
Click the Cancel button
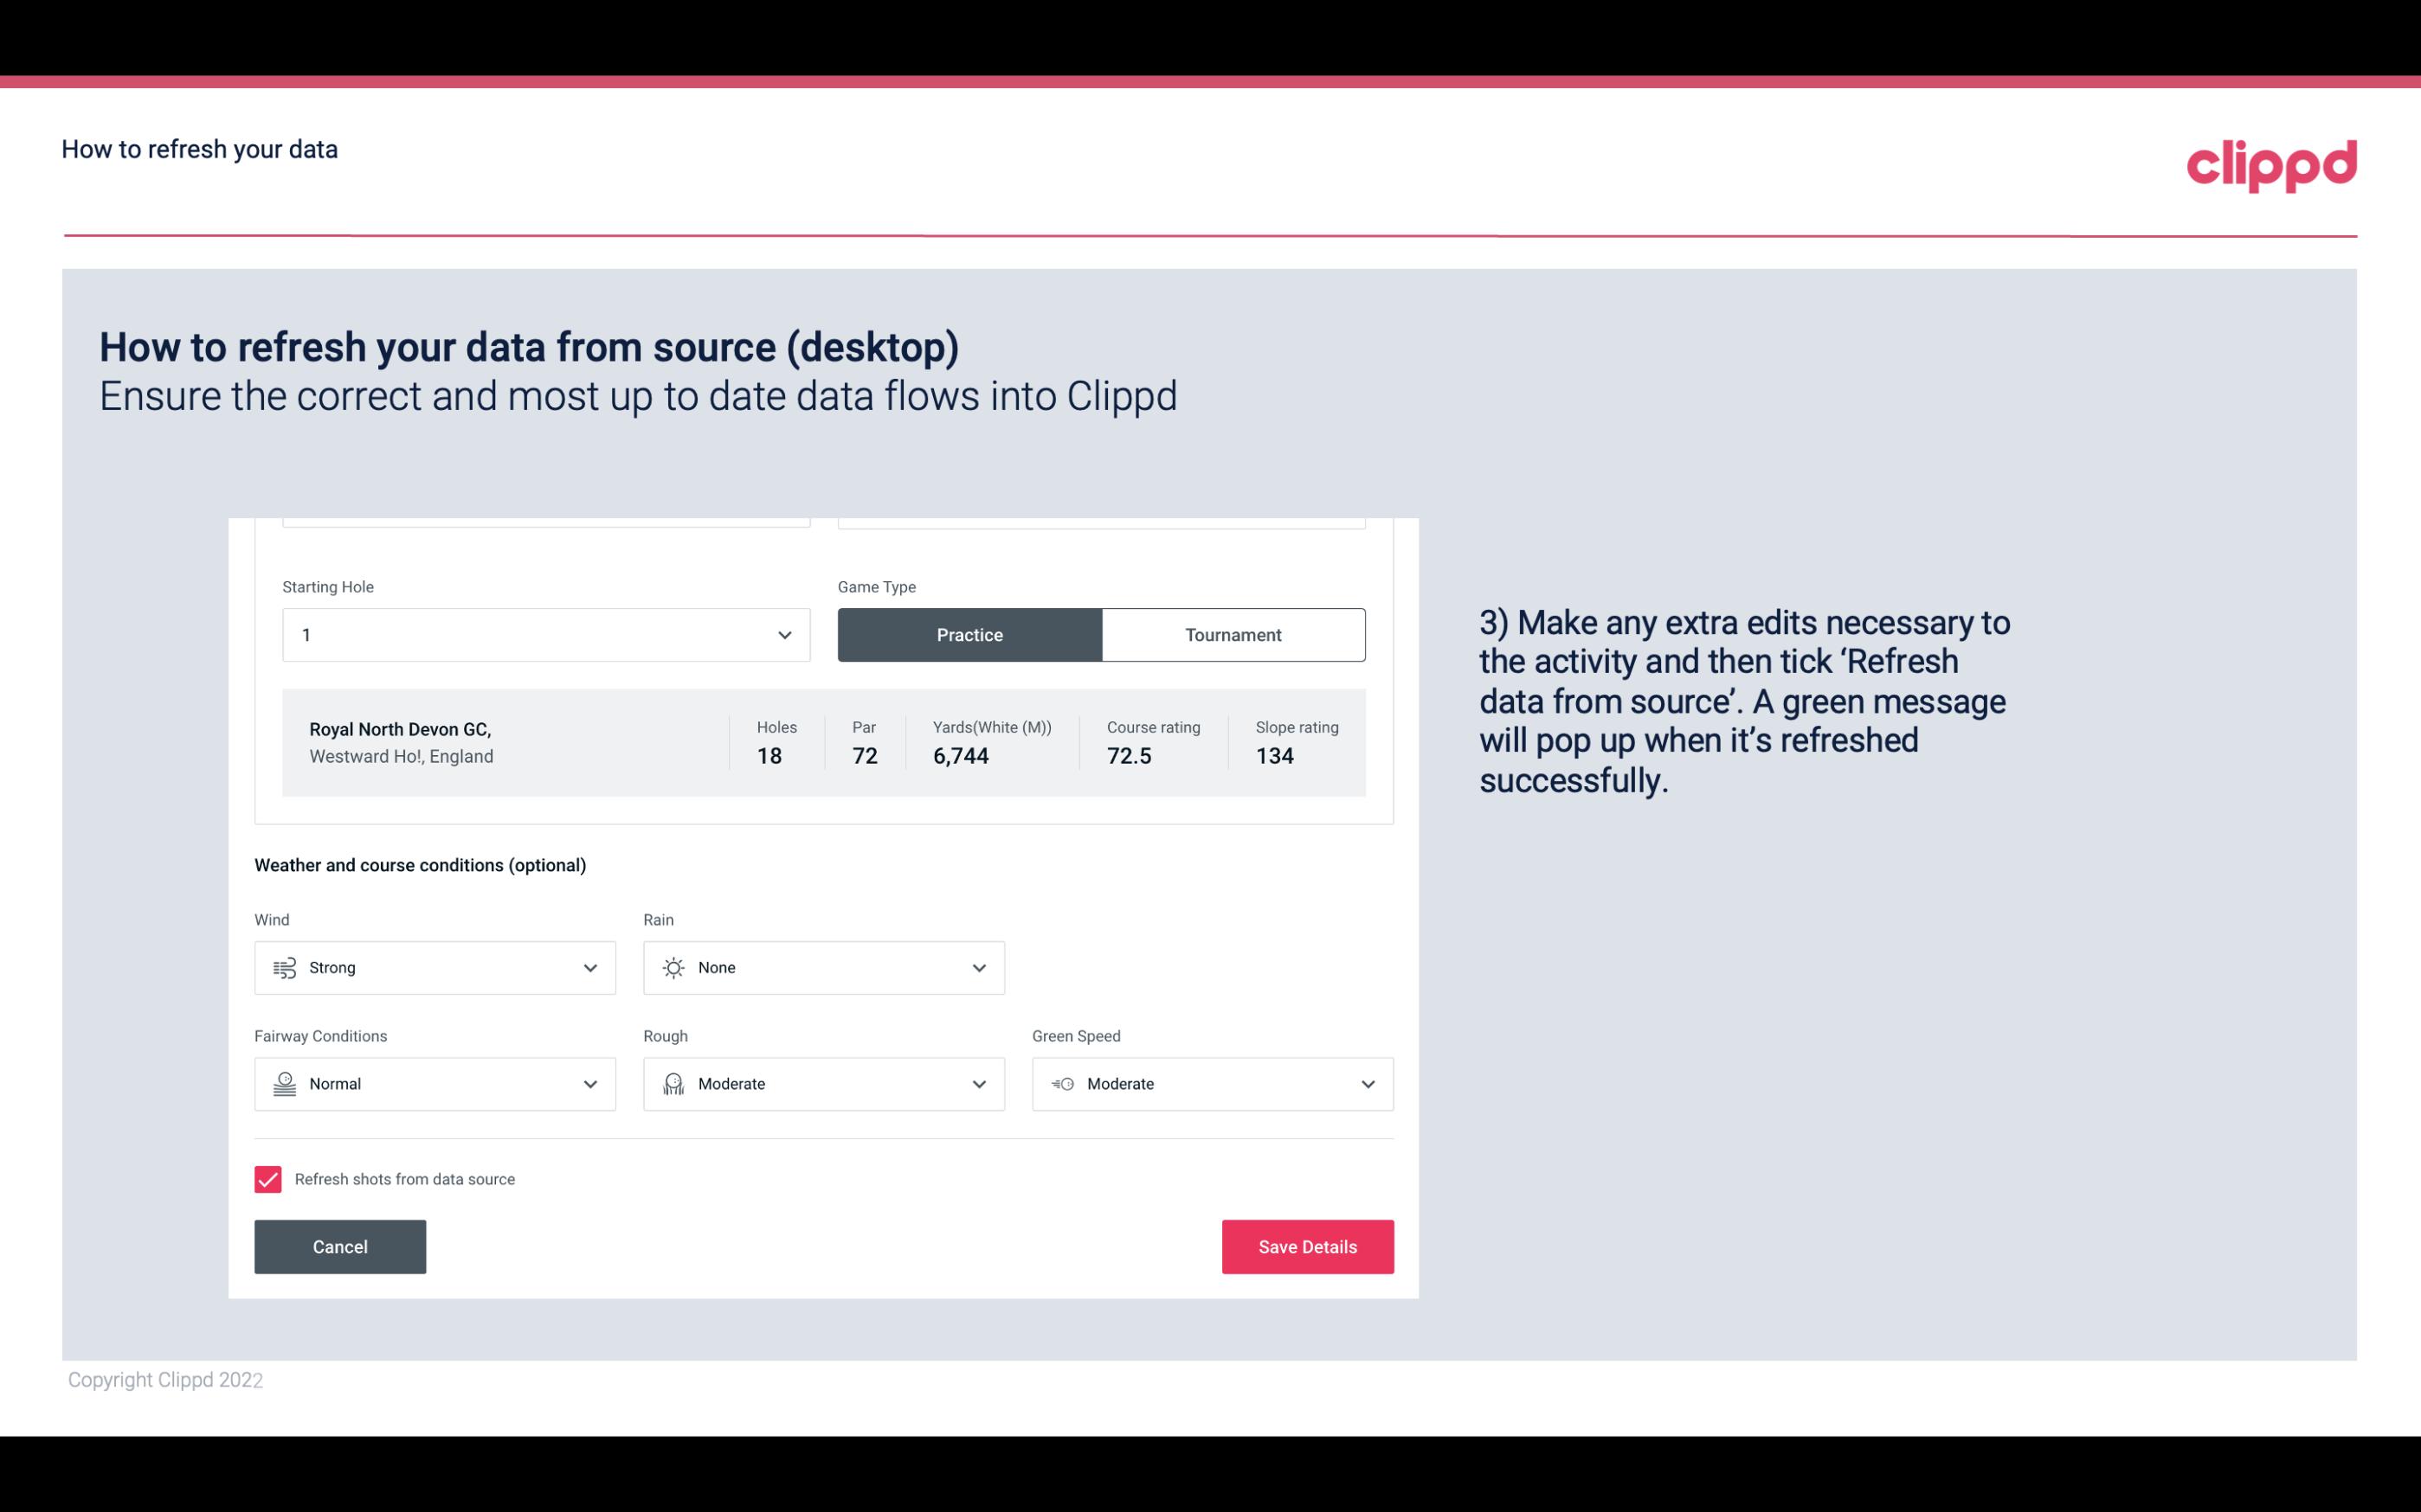(340, 1246)
